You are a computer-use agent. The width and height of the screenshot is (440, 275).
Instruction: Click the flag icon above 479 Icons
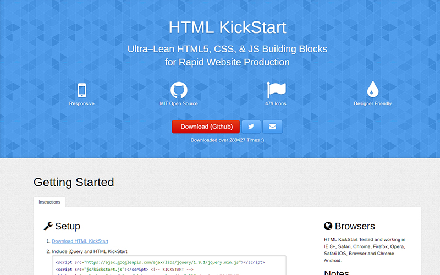[276, 90]
